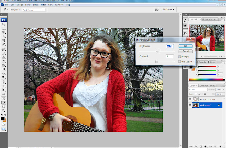The width and height of the screenshot is (226, 148).
Task: Open the Go to Bridge icon
Action: [x=157, y=10]
